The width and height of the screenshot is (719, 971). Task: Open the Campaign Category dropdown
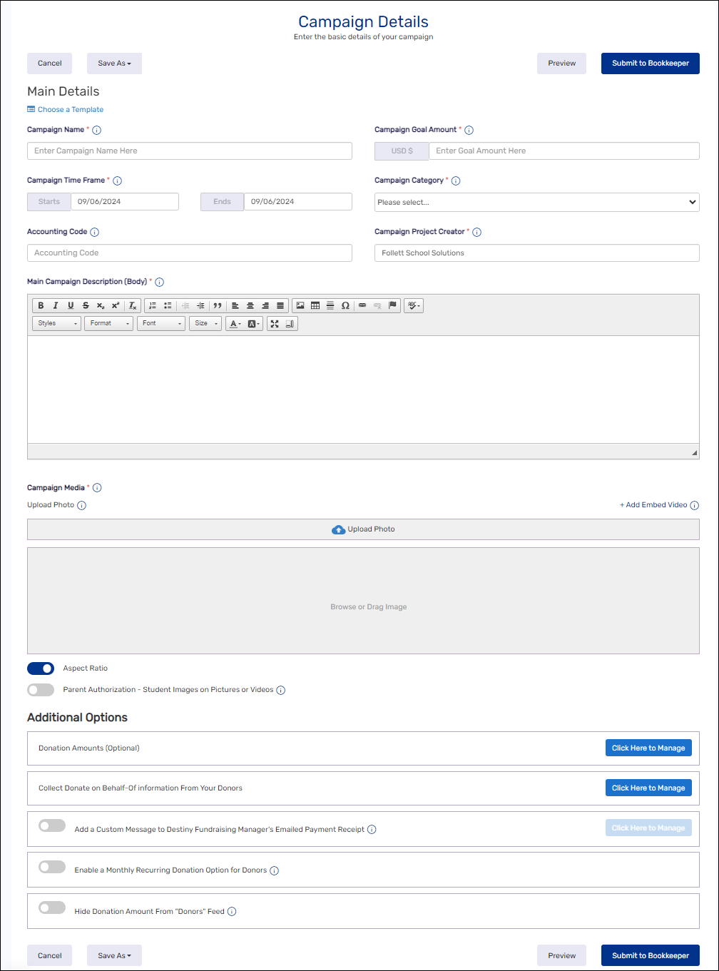click(x=536, y=202)
